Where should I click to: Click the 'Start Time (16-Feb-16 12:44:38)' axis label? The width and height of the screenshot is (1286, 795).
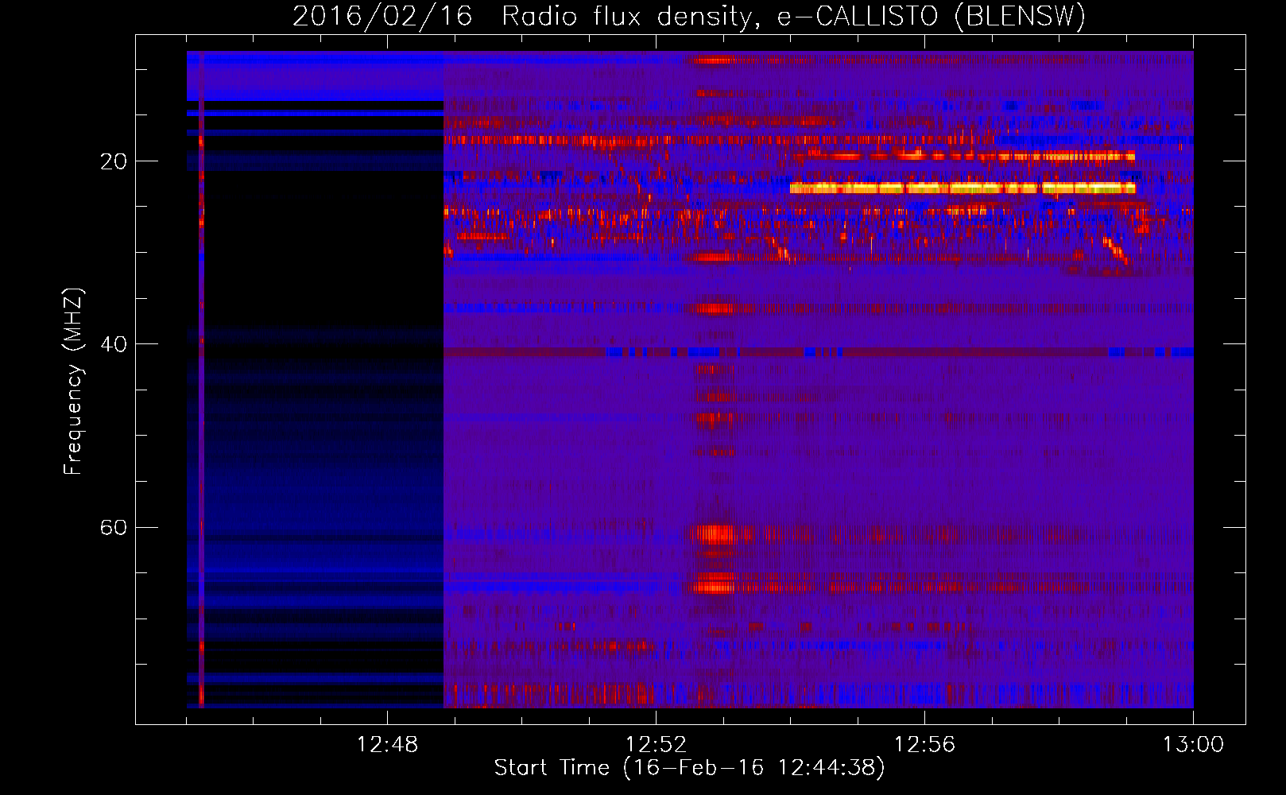[689, 768]
